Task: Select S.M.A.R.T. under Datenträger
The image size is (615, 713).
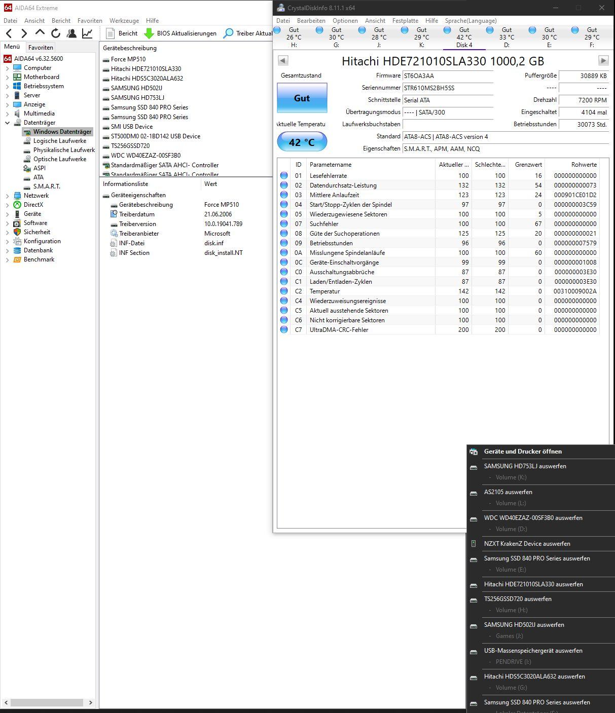Action: coord(47,186)
